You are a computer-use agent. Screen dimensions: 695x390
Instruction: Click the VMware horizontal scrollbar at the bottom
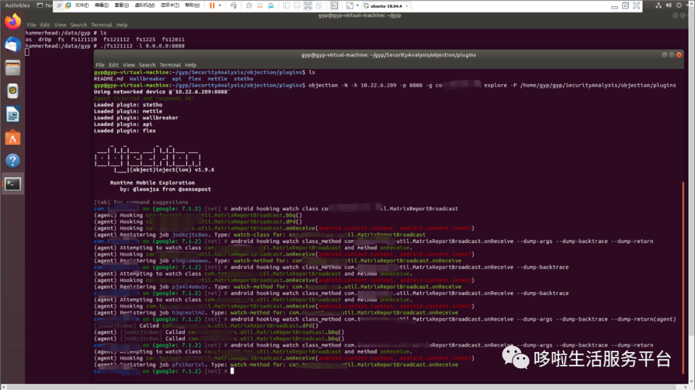[x=346, y=387]
